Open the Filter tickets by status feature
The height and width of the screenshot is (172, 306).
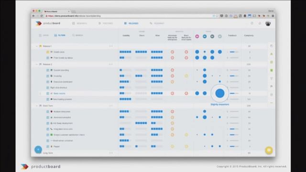[x=63, y=58]
